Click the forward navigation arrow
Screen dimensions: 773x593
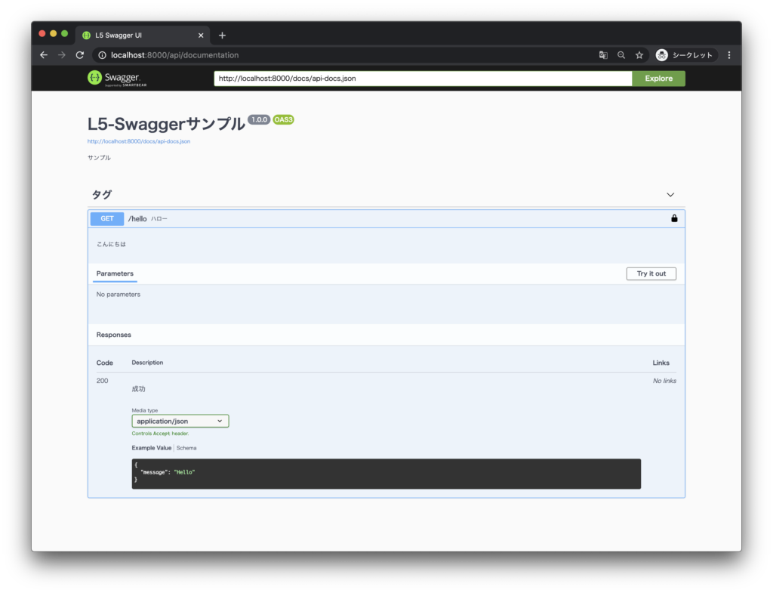(x=61, y=54)
